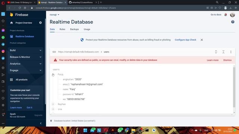The width and height of the screenshot is (239, 134).
Task: Switch to the Backups tab
Action: (x=74, y=29)
